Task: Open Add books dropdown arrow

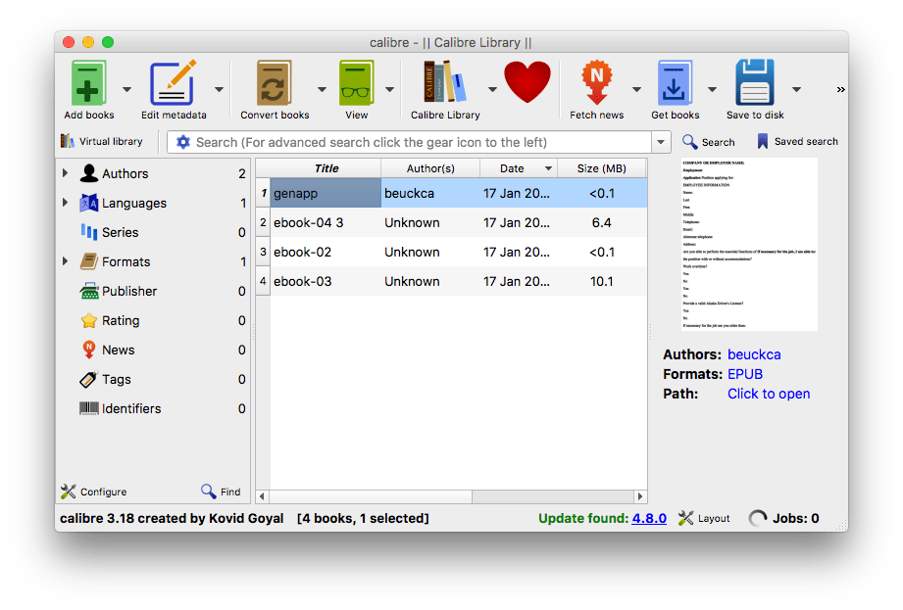Action: tap(126, 89)
